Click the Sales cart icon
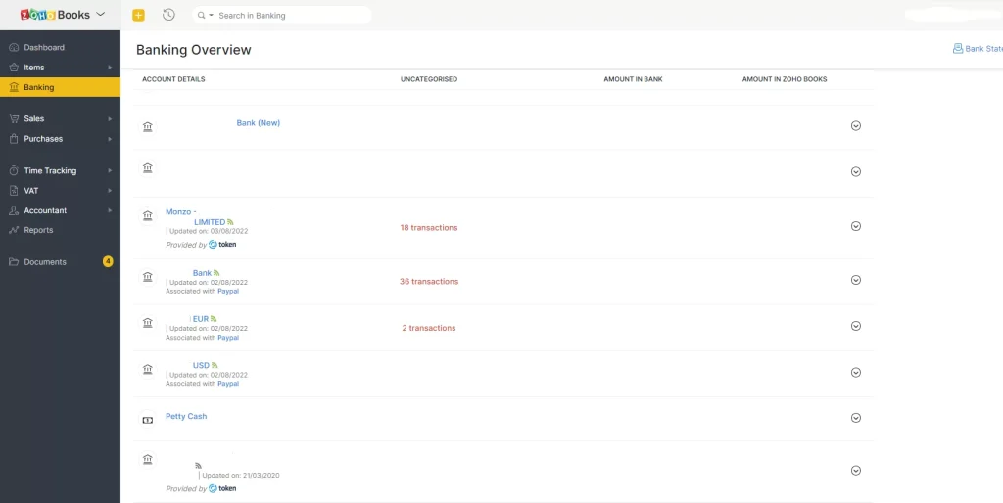Viewport: 1003px width, 503px height. click(14, 118)
